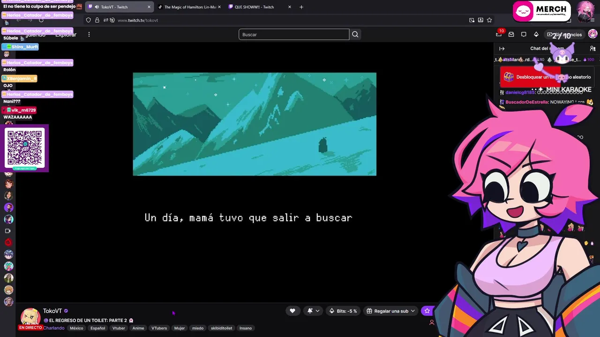Open the notification bell dropdown
600x337 pixels.
click(x=313, y=311)
